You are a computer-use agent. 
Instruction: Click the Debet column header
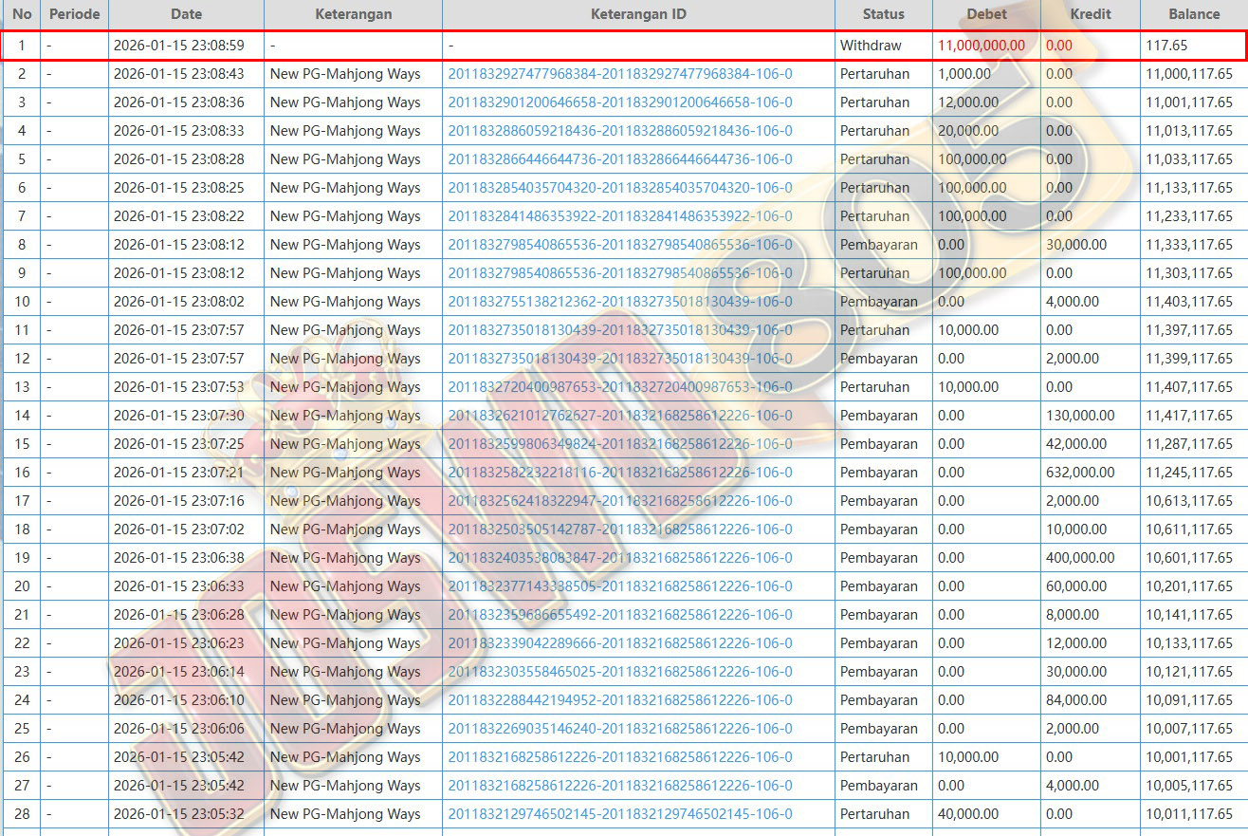coord(986,14)
